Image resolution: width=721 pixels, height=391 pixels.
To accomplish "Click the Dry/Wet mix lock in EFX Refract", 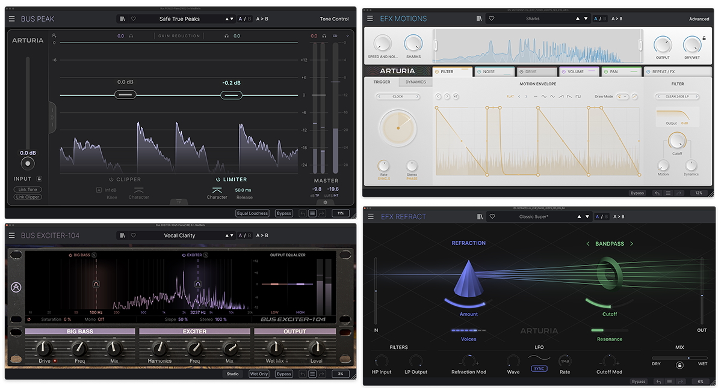I will 679,365.
